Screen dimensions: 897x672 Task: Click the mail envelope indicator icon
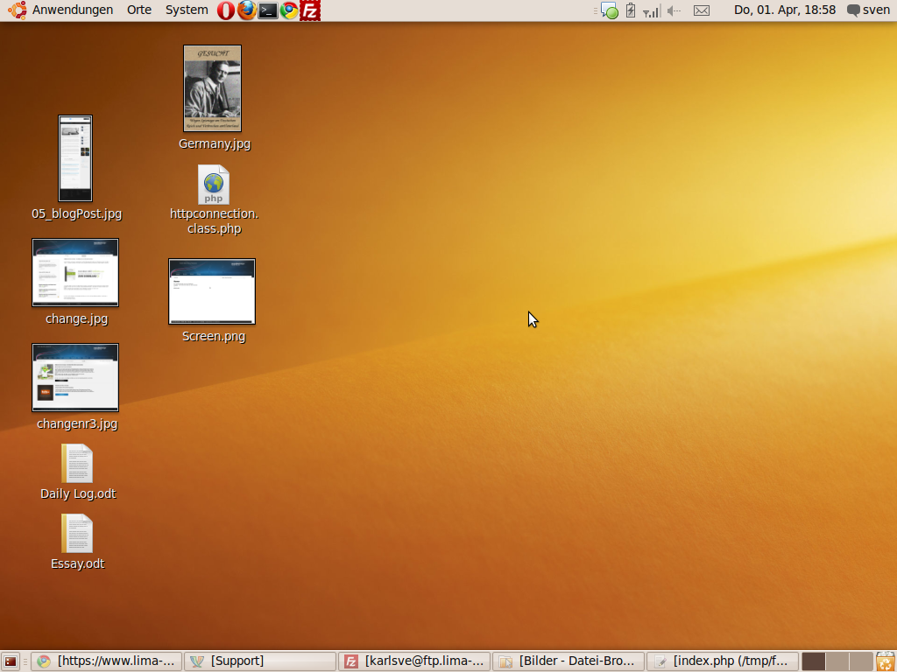[x=702, y=10]
